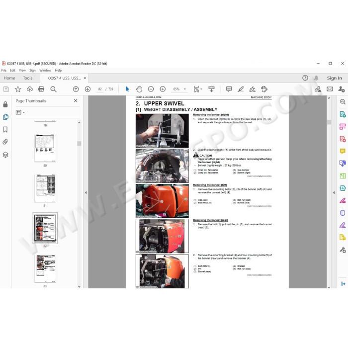348x348 pixels.
Task: Bookmark the file with the star icon
Action: point(18,89)
